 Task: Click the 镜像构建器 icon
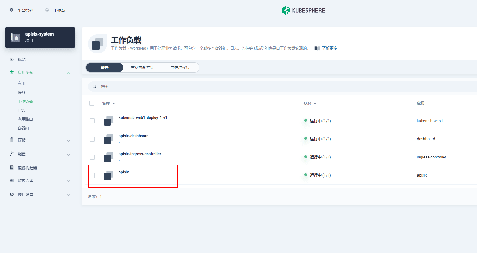coord(12,168)
